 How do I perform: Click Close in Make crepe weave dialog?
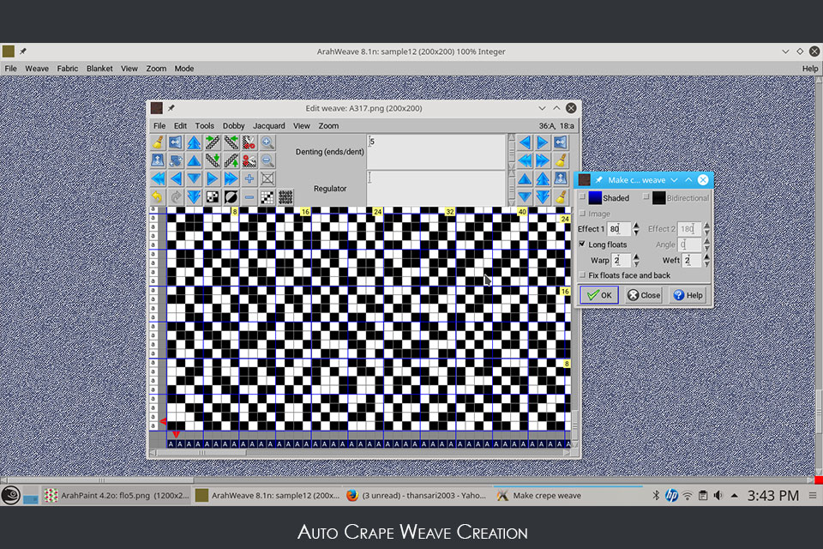click(x=644, y=295)
